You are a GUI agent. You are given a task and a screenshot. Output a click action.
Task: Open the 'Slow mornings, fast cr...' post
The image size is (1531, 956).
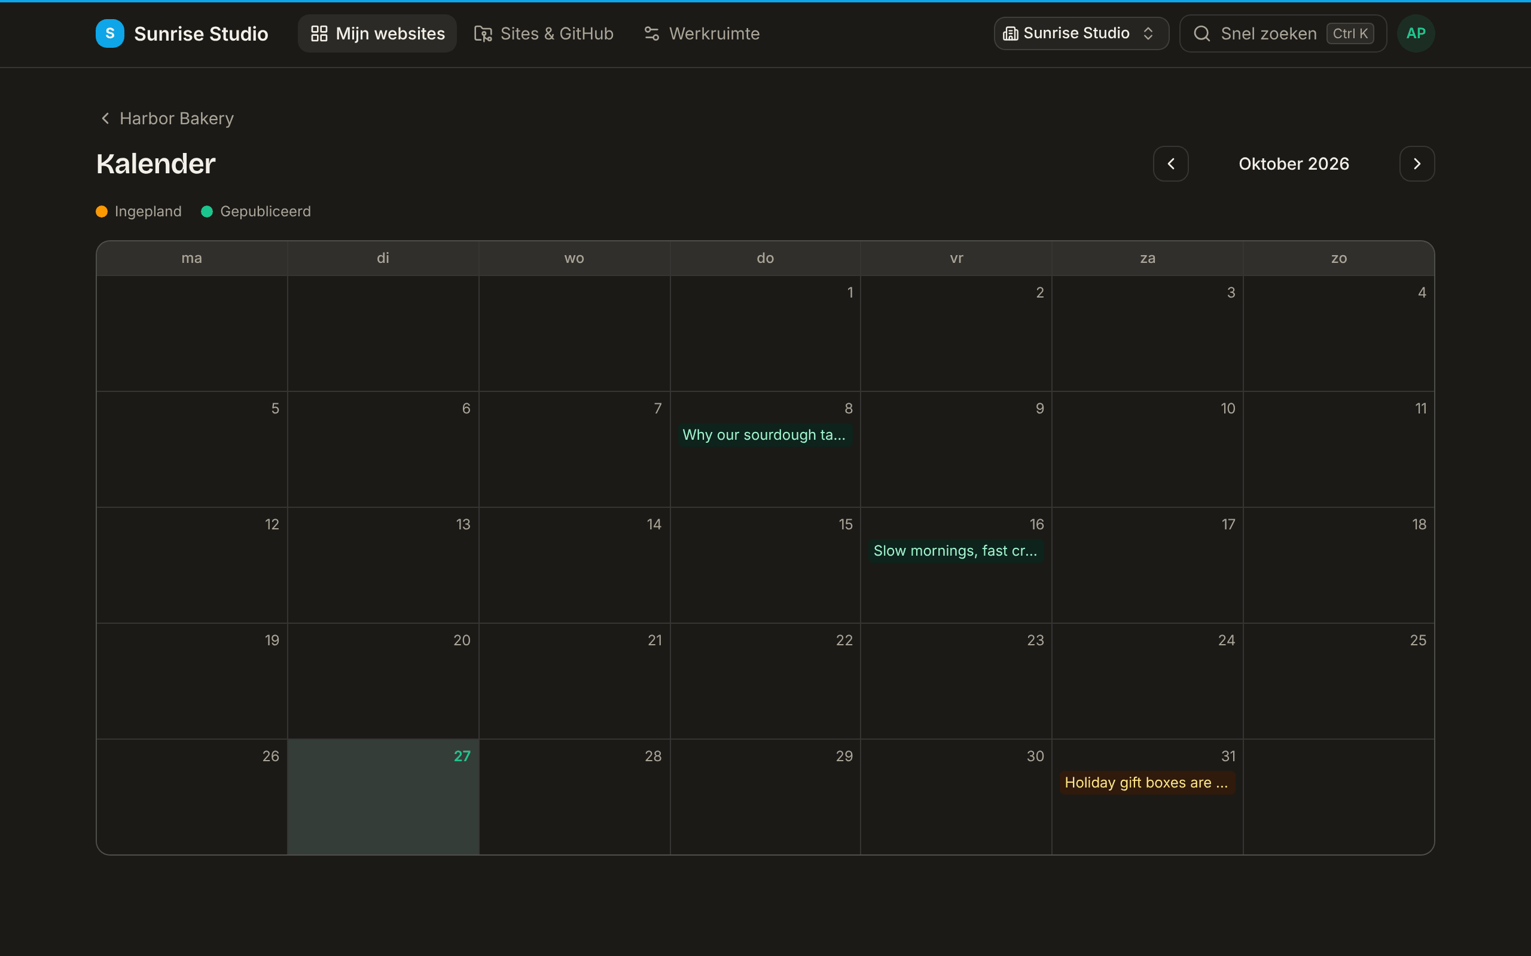pos(955,551)
